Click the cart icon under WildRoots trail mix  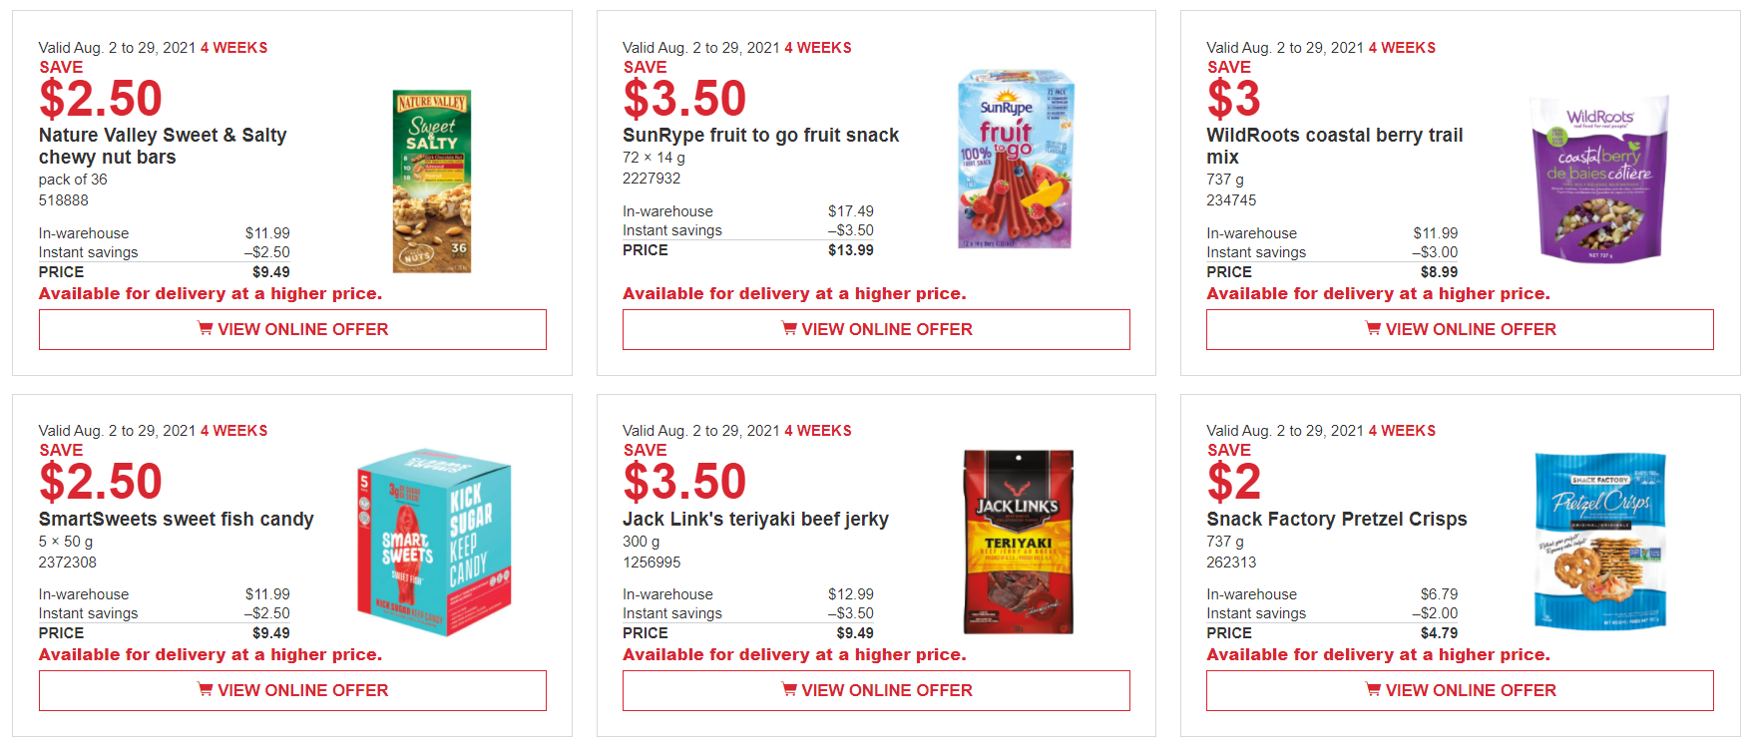(1373, 328)
